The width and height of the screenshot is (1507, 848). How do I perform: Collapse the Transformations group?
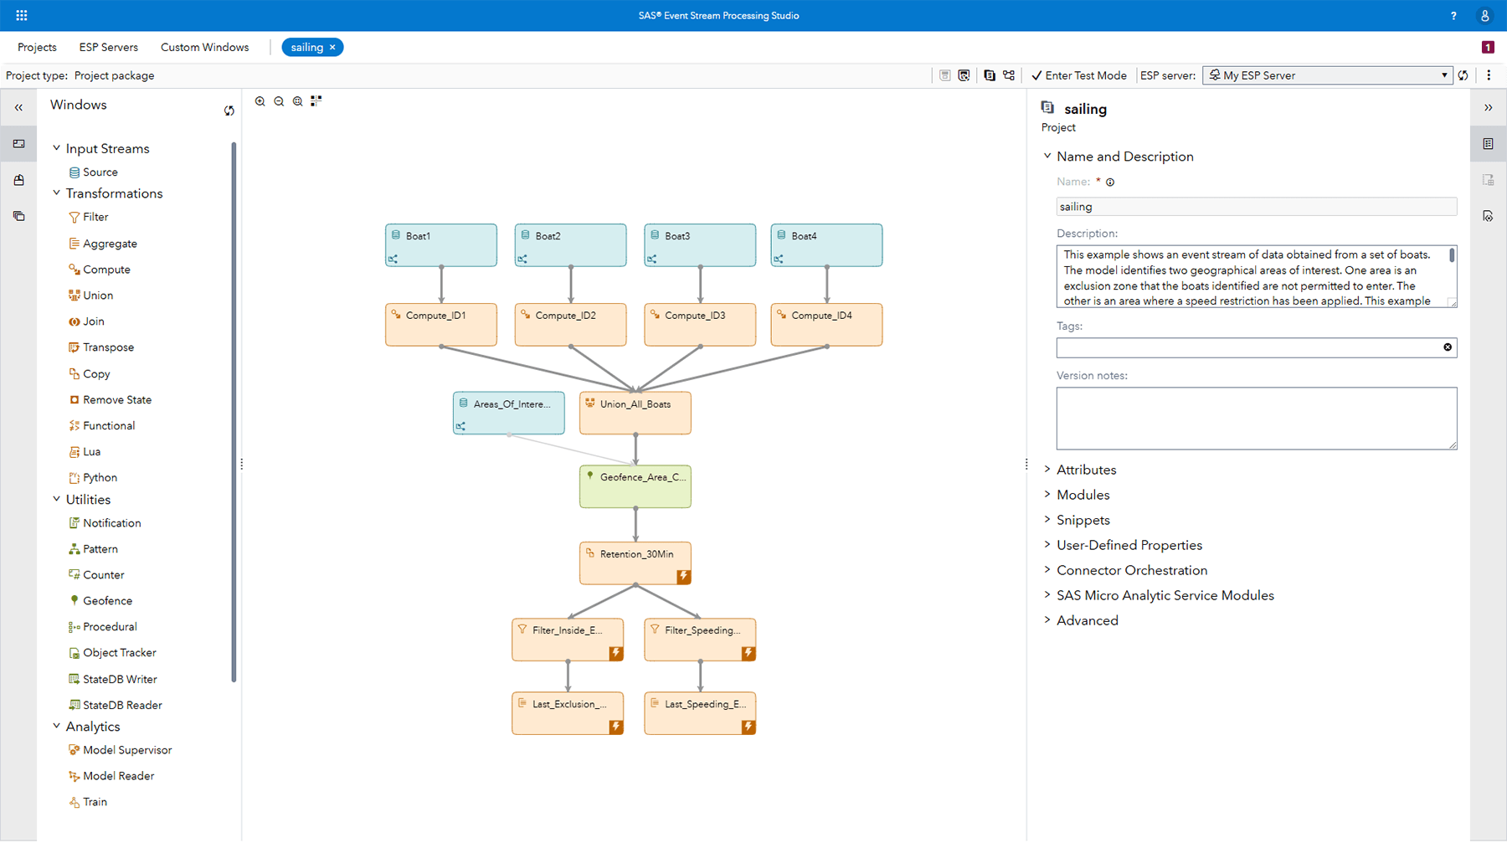click(57, 193)
